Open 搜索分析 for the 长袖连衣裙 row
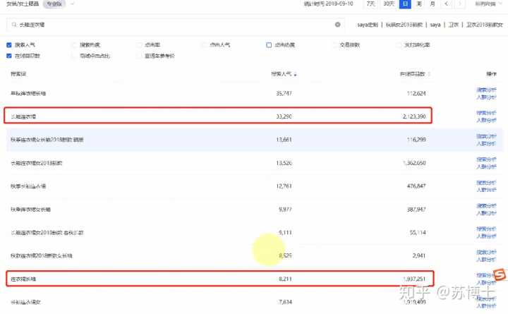Image resolution: width=508 pixels, height=314 pixels. click(486, 111)
